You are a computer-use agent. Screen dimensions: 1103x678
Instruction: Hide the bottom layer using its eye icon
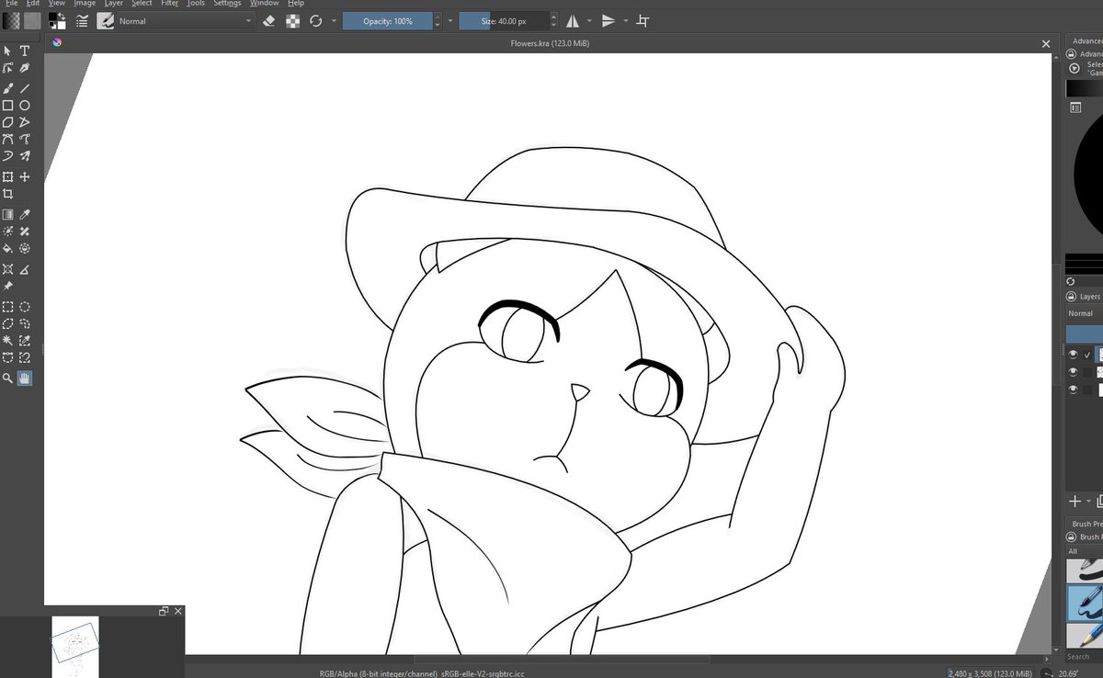tap(1072, 389)
